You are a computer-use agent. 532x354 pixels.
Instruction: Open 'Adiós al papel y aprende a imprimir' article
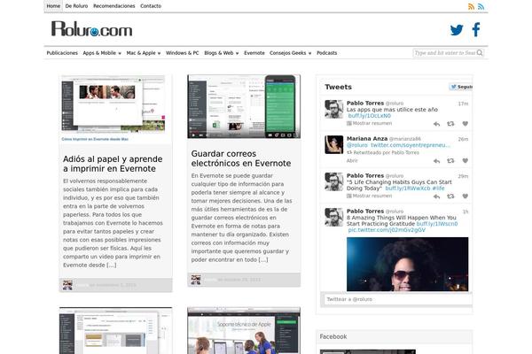(113, 164)
